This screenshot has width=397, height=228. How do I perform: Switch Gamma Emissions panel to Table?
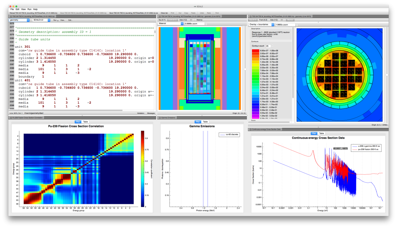click(x=205, y=122)
